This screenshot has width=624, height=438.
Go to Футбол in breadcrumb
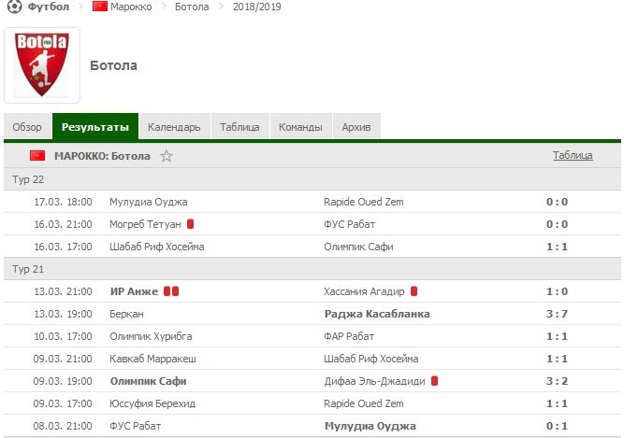[47, 7]
